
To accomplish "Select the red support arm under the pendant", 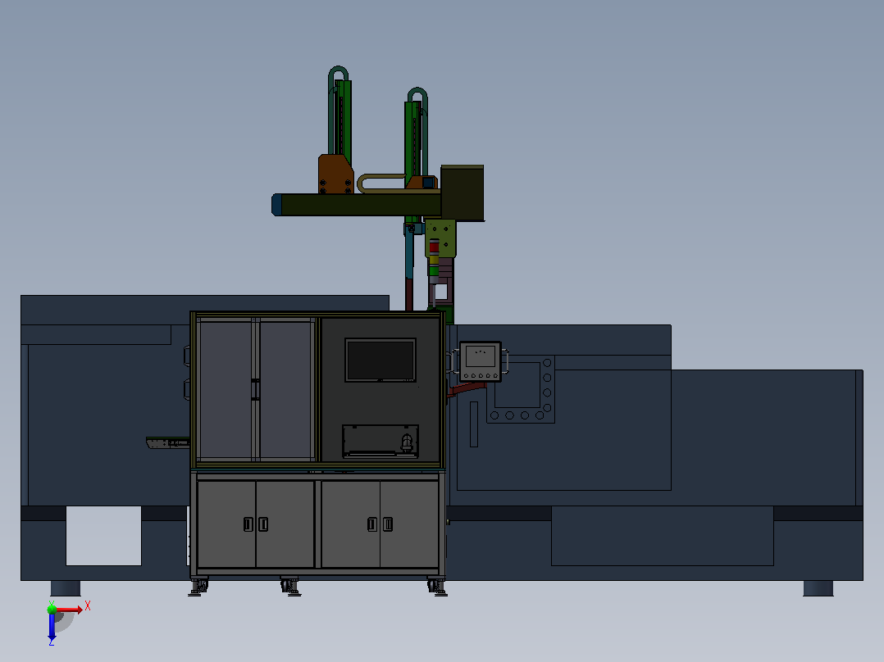I will 467,388.
